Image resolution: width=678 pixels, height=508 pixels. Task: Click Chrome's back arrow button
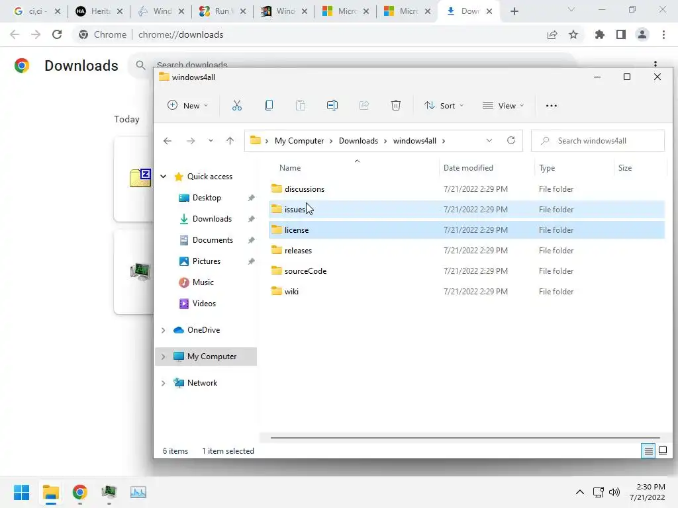15,34
